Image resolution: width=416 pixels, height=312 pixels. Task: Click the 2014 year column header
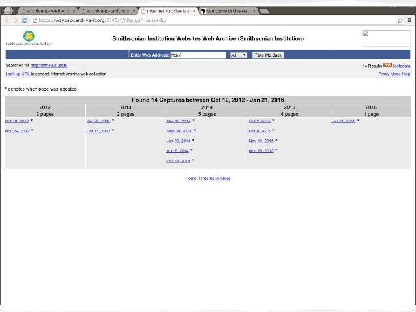coord(207,107)
